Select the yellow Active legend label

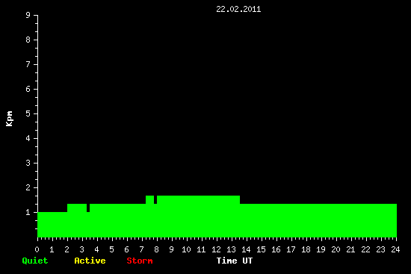click(90, 261)
